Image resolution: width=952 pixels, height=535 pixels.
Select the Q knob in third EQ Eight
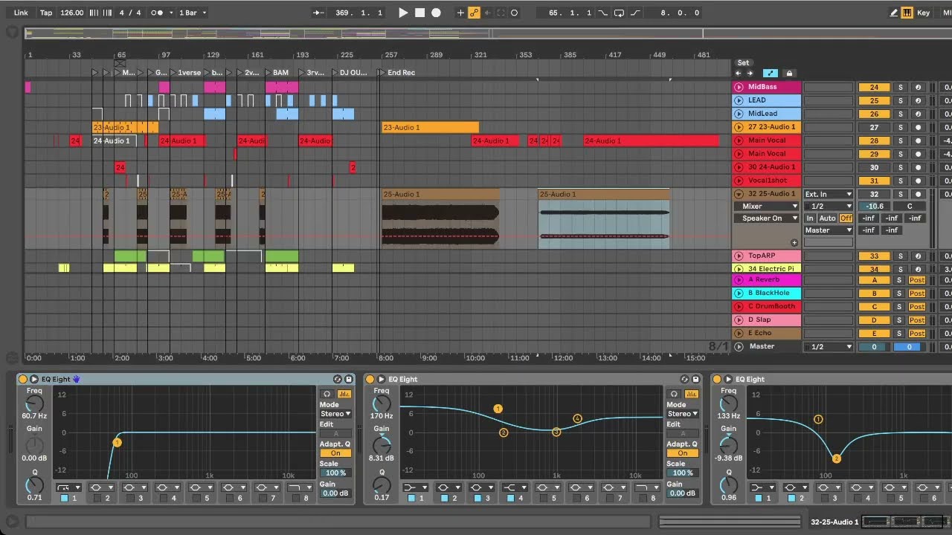729,484
